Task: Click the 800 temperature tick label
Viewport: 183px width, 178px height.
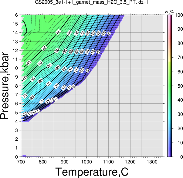Action: click(43, 162)
